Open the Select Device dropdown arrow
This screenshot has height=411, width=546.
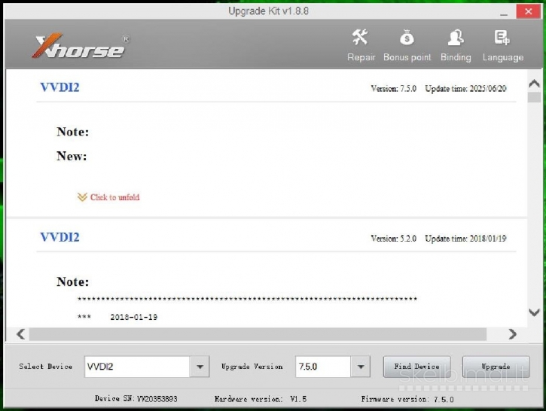(200, 367)
